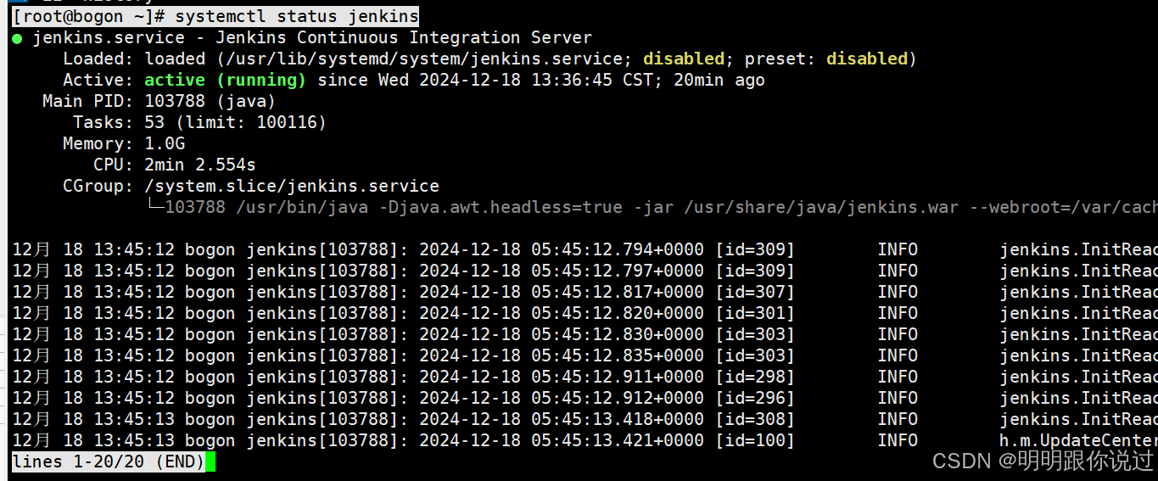Viewport: 1158px width, 481px height.
Task: Click the CPU time 2min 2.554s
Action: coord(200,165)
